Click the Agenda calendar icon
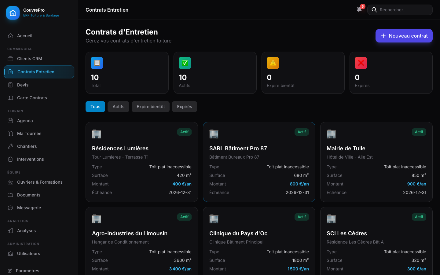The height and width of the screenshot is (275, 440). (10, 121)
